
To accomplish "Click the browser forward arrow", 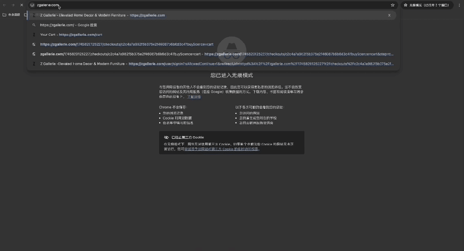I will pos(13,5).
